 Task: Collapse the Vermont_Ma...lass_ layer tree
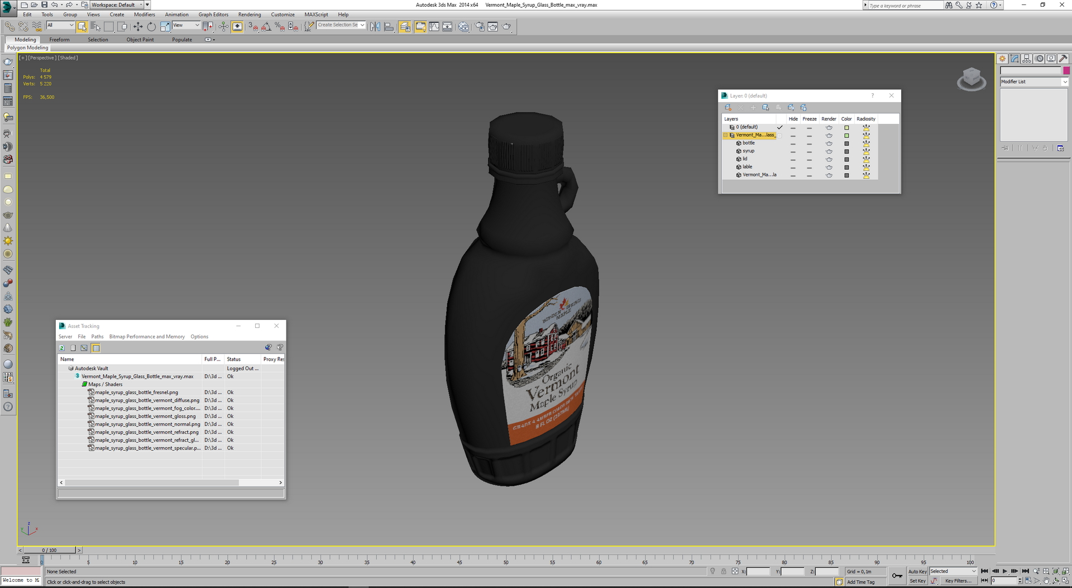click(725, 135)
